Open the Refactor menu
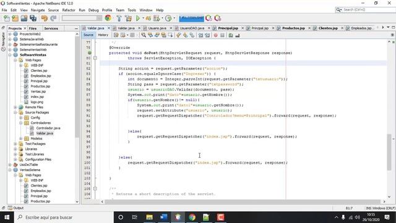The height and width of the screenshot is (223, 396). tap(69, 10)
